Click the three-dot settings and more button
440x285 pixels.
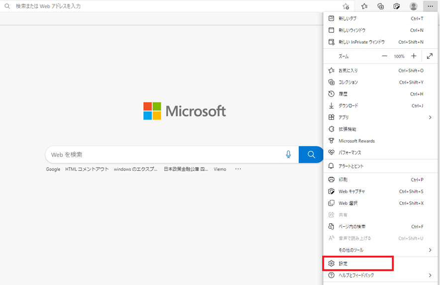point(430,6)
